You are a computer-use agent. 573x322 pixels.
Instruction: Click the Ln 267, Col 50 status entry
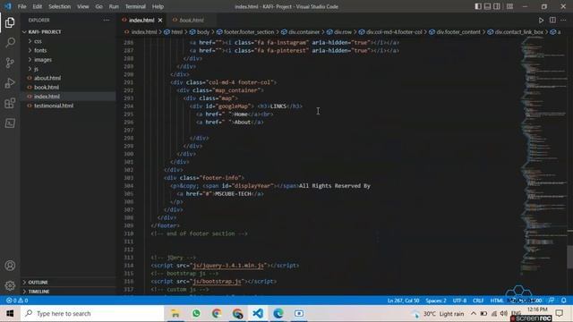pyautogui.click(x=403, y=301)
